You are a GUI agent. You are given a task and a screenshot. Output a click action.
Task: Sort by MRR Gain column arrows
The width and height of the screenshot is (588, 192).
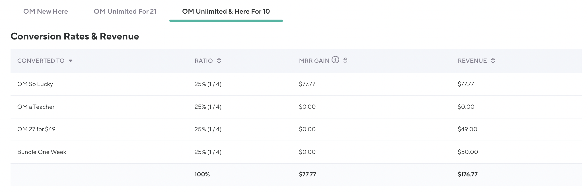tap(345, 60)
